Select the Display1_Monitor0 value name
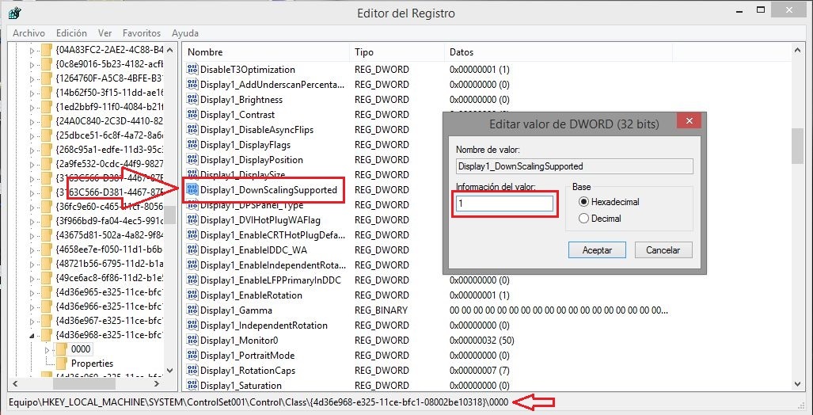Screen dimensions: 813x415 click(x=240, y=341)
